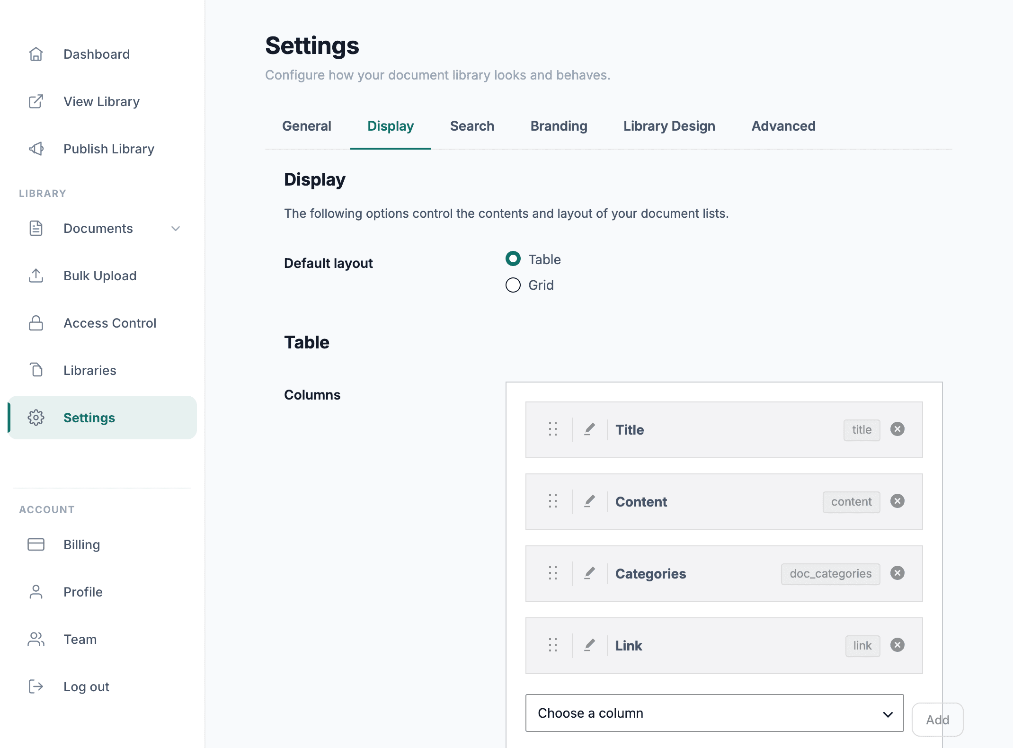Click the Add column button
The height and width of the screenshot is (748, 1013).
coord(937,720)
